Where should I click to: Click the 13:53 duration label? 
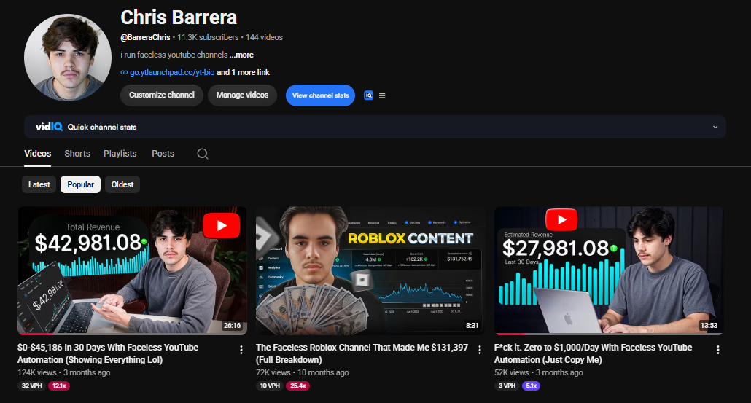click(709, 326)
